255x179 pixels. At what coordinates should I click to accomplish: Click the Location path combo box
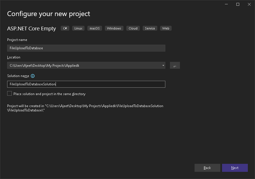[x=86, y=65]
